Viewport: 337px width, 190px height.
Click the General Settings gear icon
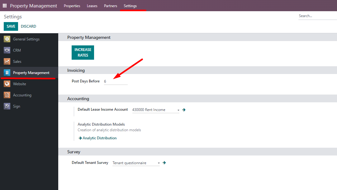pos(7,39)
